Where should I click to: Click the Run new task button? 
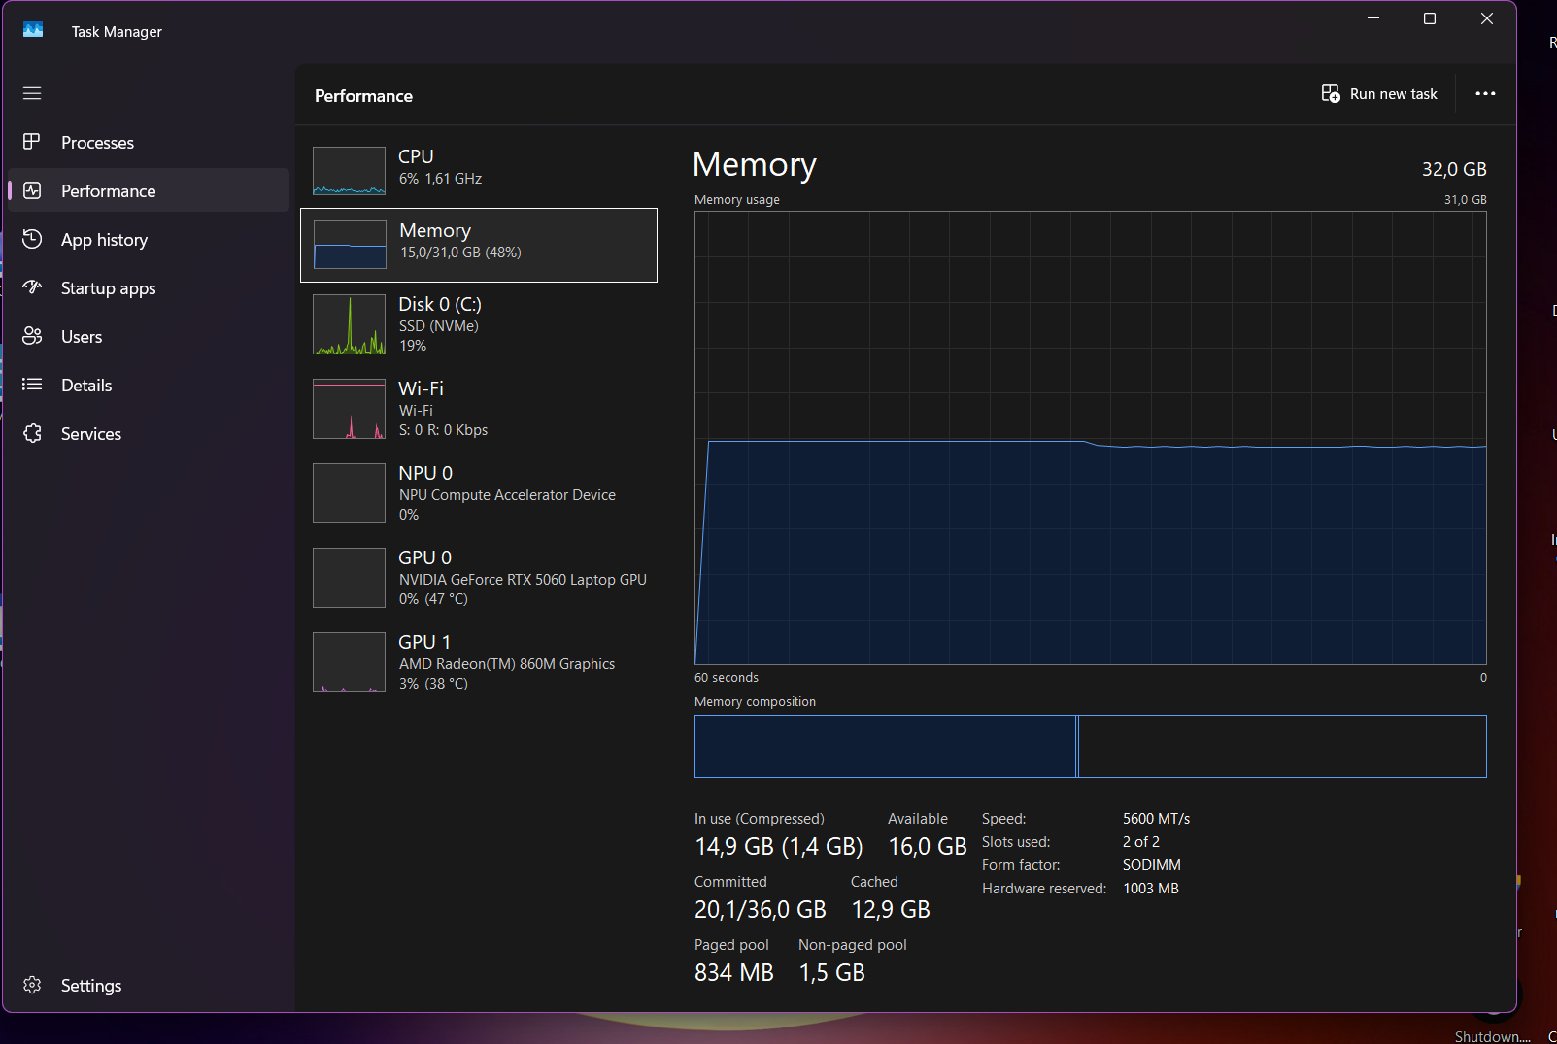point(1379,93)
